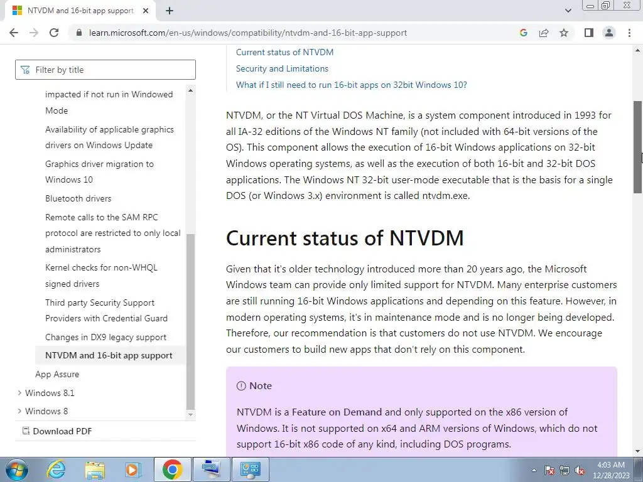Viewport: 643px width, 482px height.
Task: Click the filter funnel icon
Action: pos(25,70)
